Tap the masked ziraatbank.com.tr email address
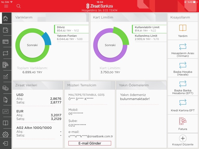Viewport: 199px width, 149px height. click(91, 136)
